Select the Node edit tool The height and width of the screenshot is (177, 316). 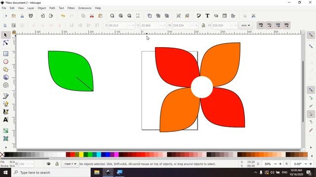5,43
